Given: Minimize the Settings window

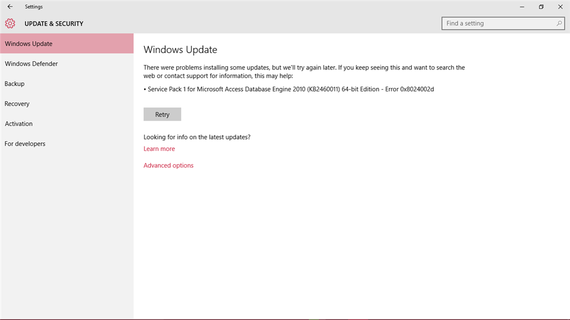Looking at the screenshot, I should click(522, 7).
